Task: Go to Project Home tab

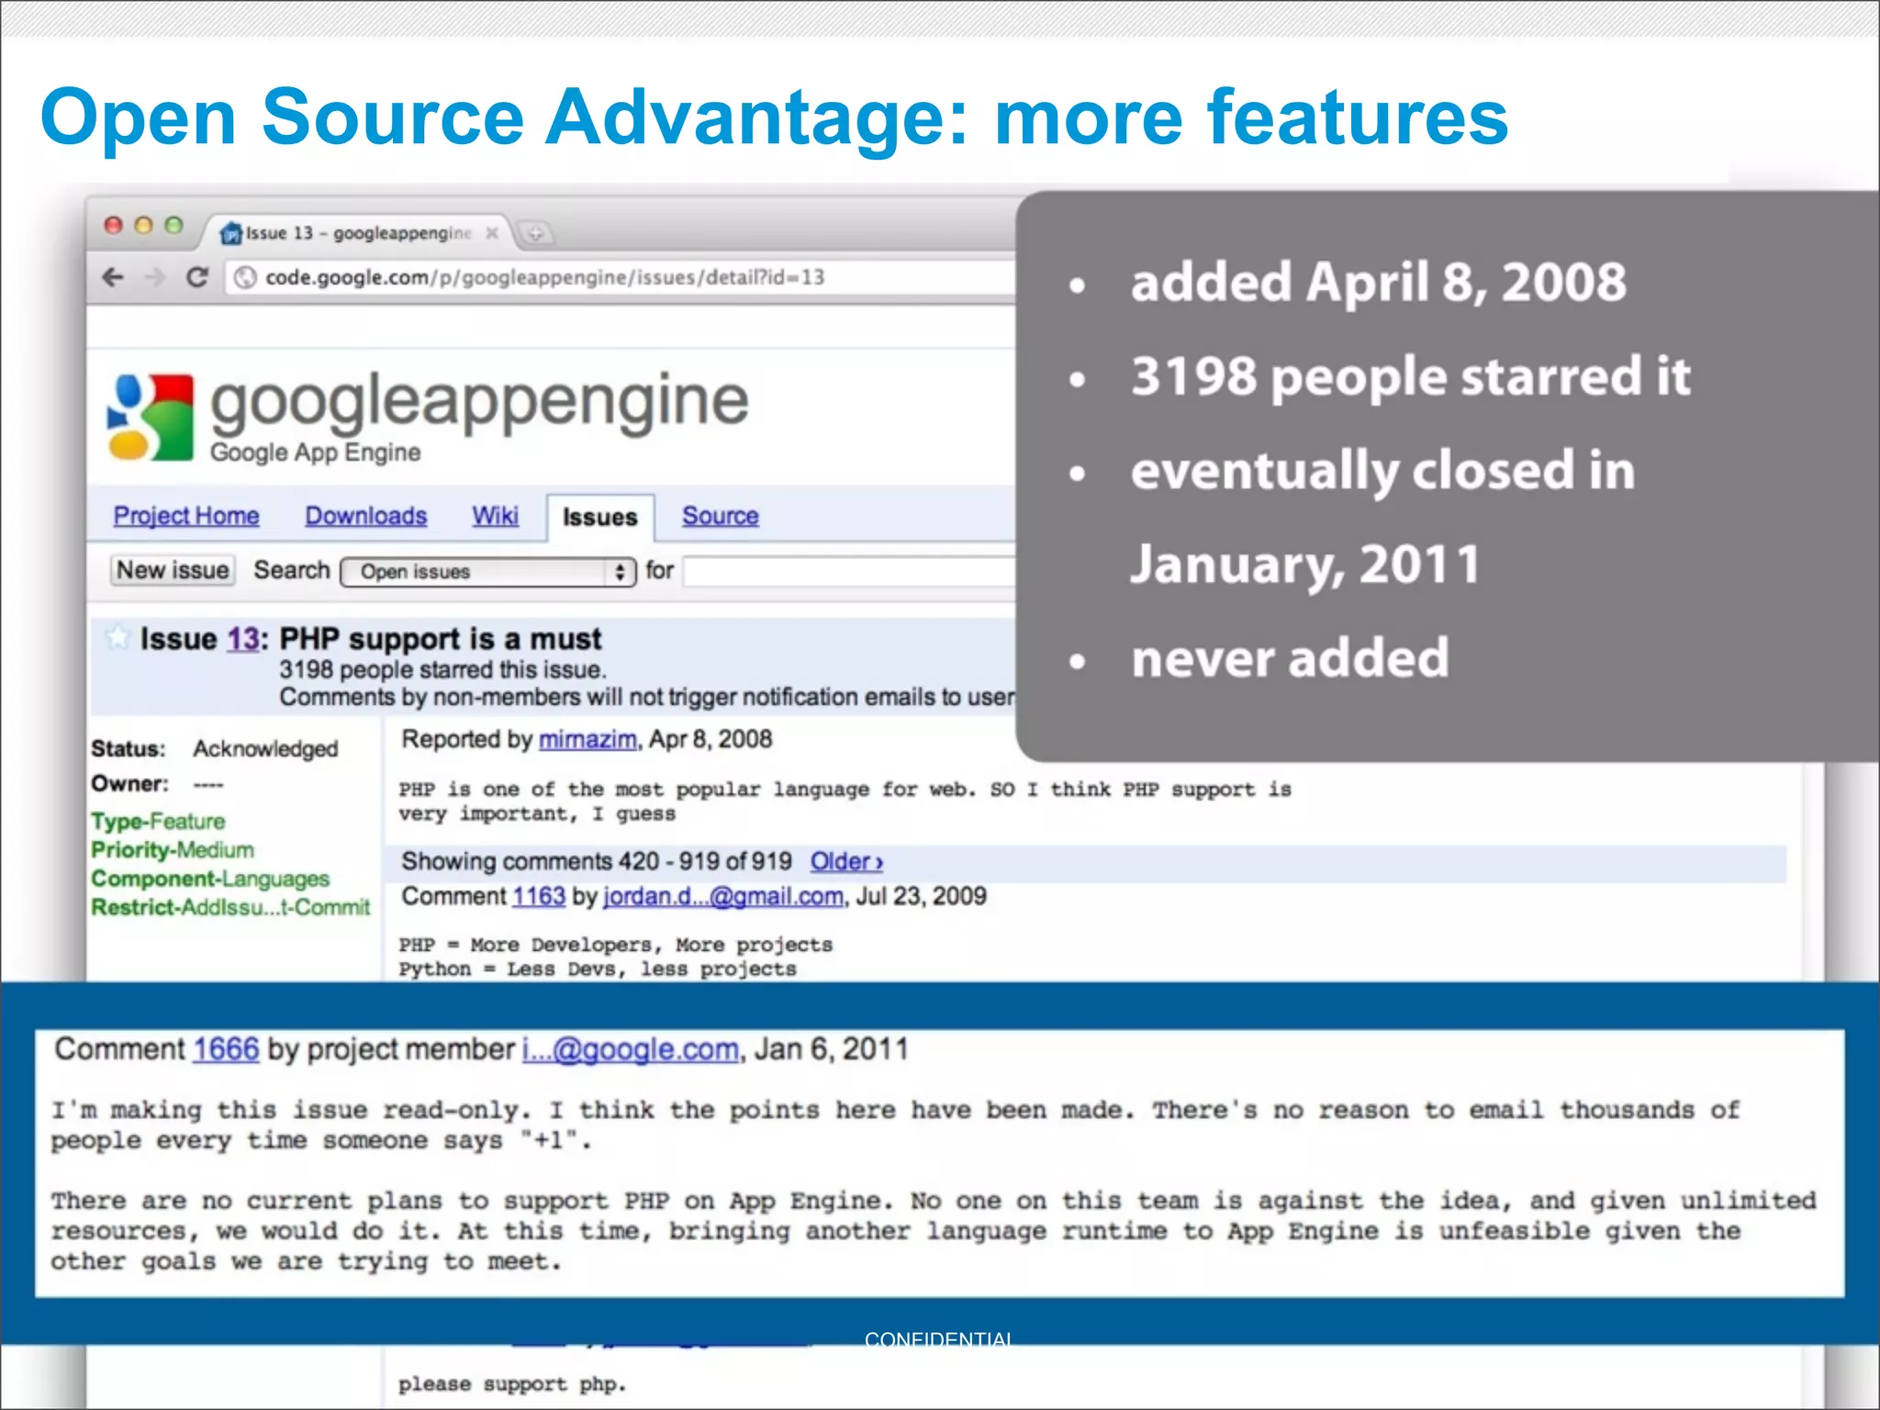Action: click(x=186, y=516)
